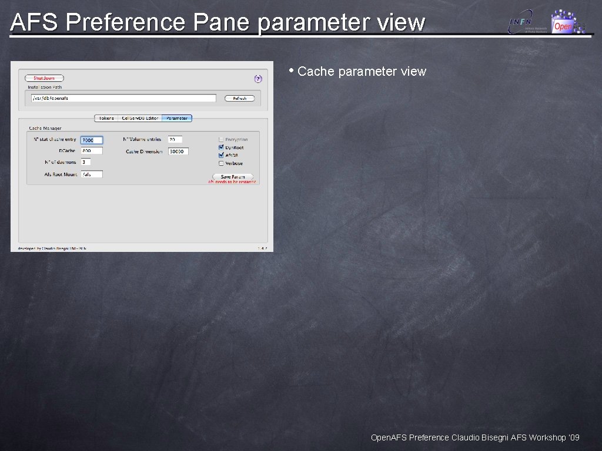Click the purple help question mark icon
This screenshot has width=602, height=451.
tap(258, 79)
